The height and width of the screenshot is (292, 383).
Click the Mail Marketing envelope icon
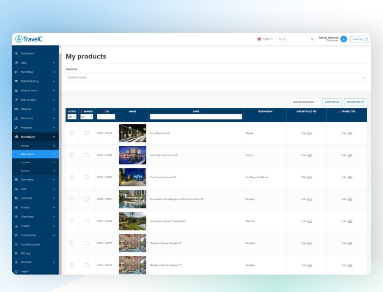[x=16, y=81]
